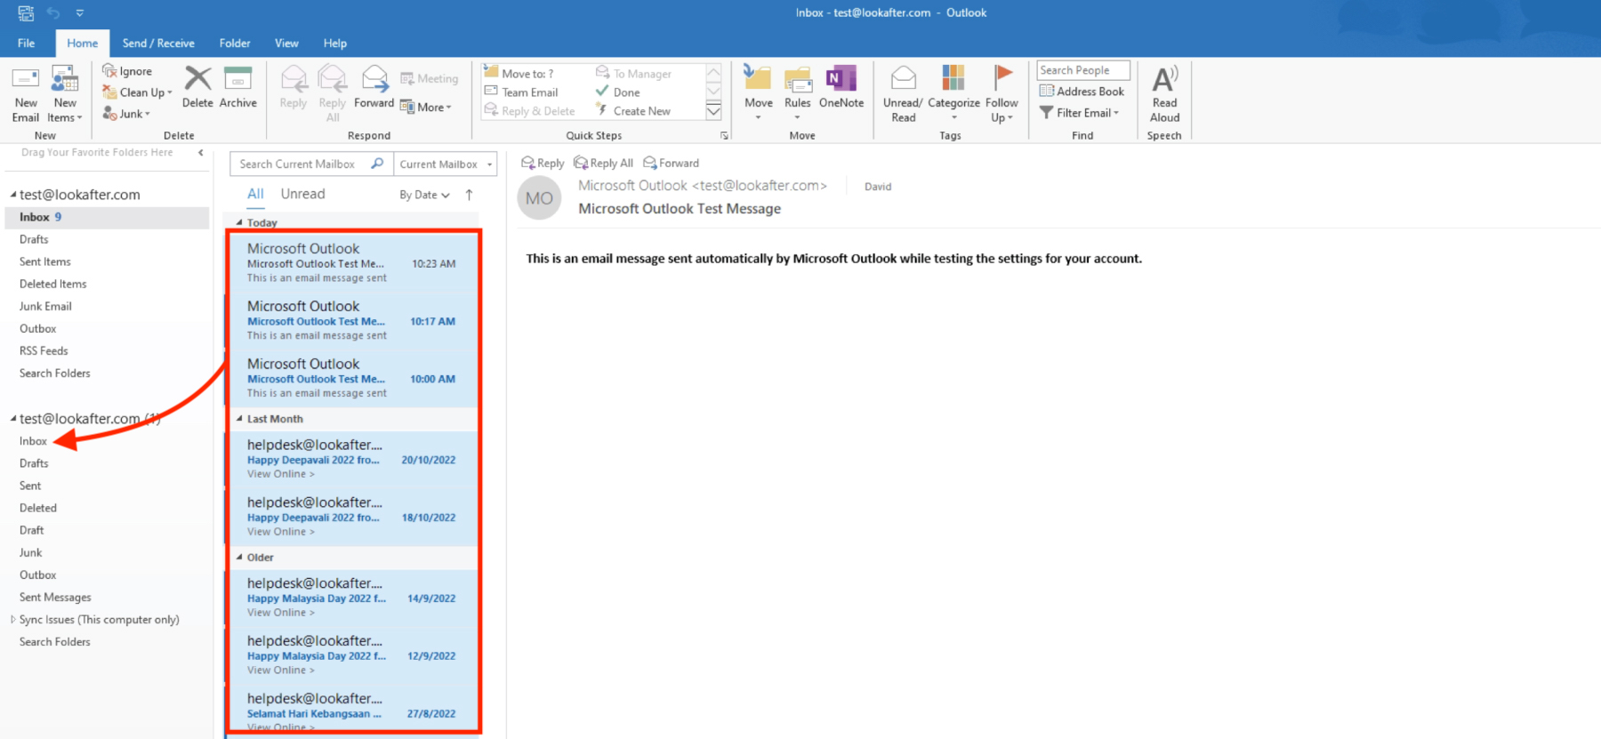
Task: Select the Junk Email folder
Action: pyautogui.click(x=45, y=306)
